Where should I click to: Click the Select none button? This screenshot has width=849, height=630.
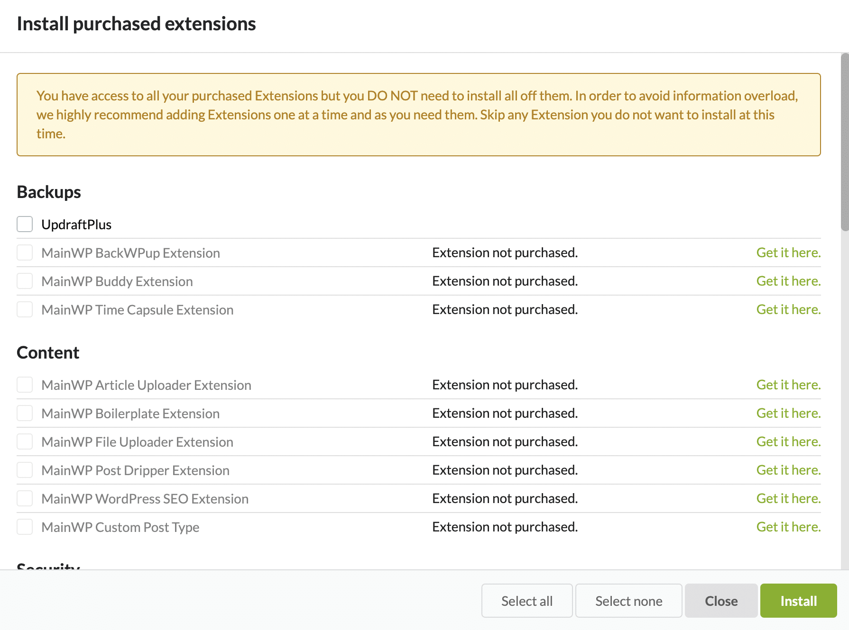point(628,601)
